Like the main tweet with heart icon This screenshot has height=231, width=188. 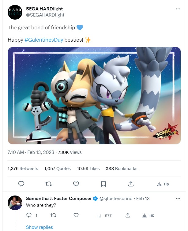click(x=76, y=184)
